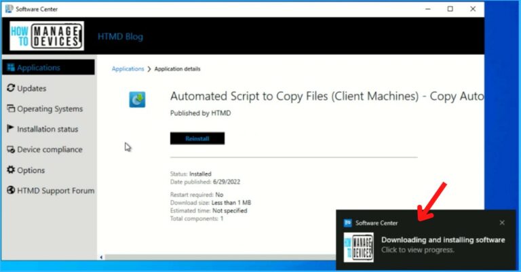
Task: Click the Automated Script application title
Action: click(x=327, y=96)
